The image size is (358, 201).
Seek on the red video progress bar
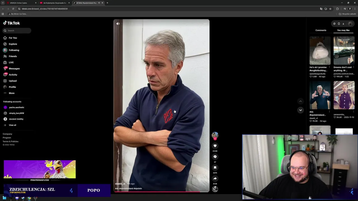point(161,192)
